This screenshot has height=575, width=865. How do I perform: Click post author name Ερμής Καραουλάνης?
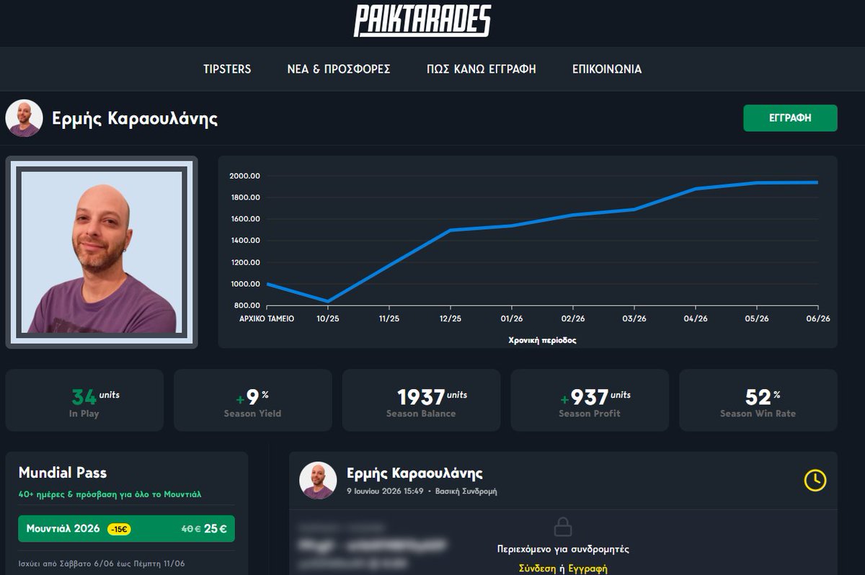tap(414, 473)
